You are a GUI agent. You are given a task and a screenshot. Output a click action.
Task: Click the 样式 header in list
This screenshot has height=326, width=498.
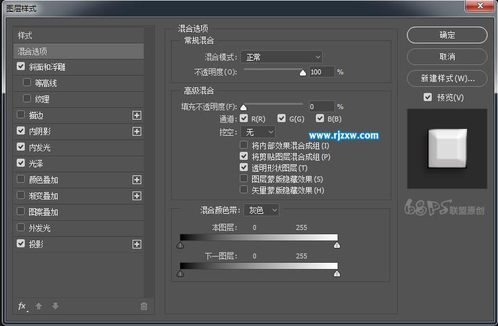[79, 35]
